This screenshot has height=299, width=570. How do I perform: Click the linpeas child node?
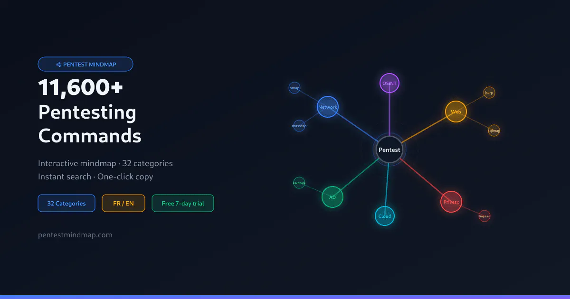coord(484,216)
